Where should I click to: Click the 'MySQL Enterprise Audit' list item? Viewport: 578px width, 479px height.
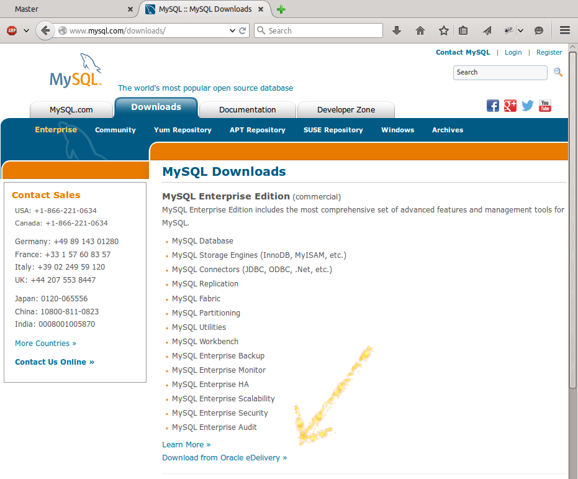pyautogui.click(x=214, y=427)
